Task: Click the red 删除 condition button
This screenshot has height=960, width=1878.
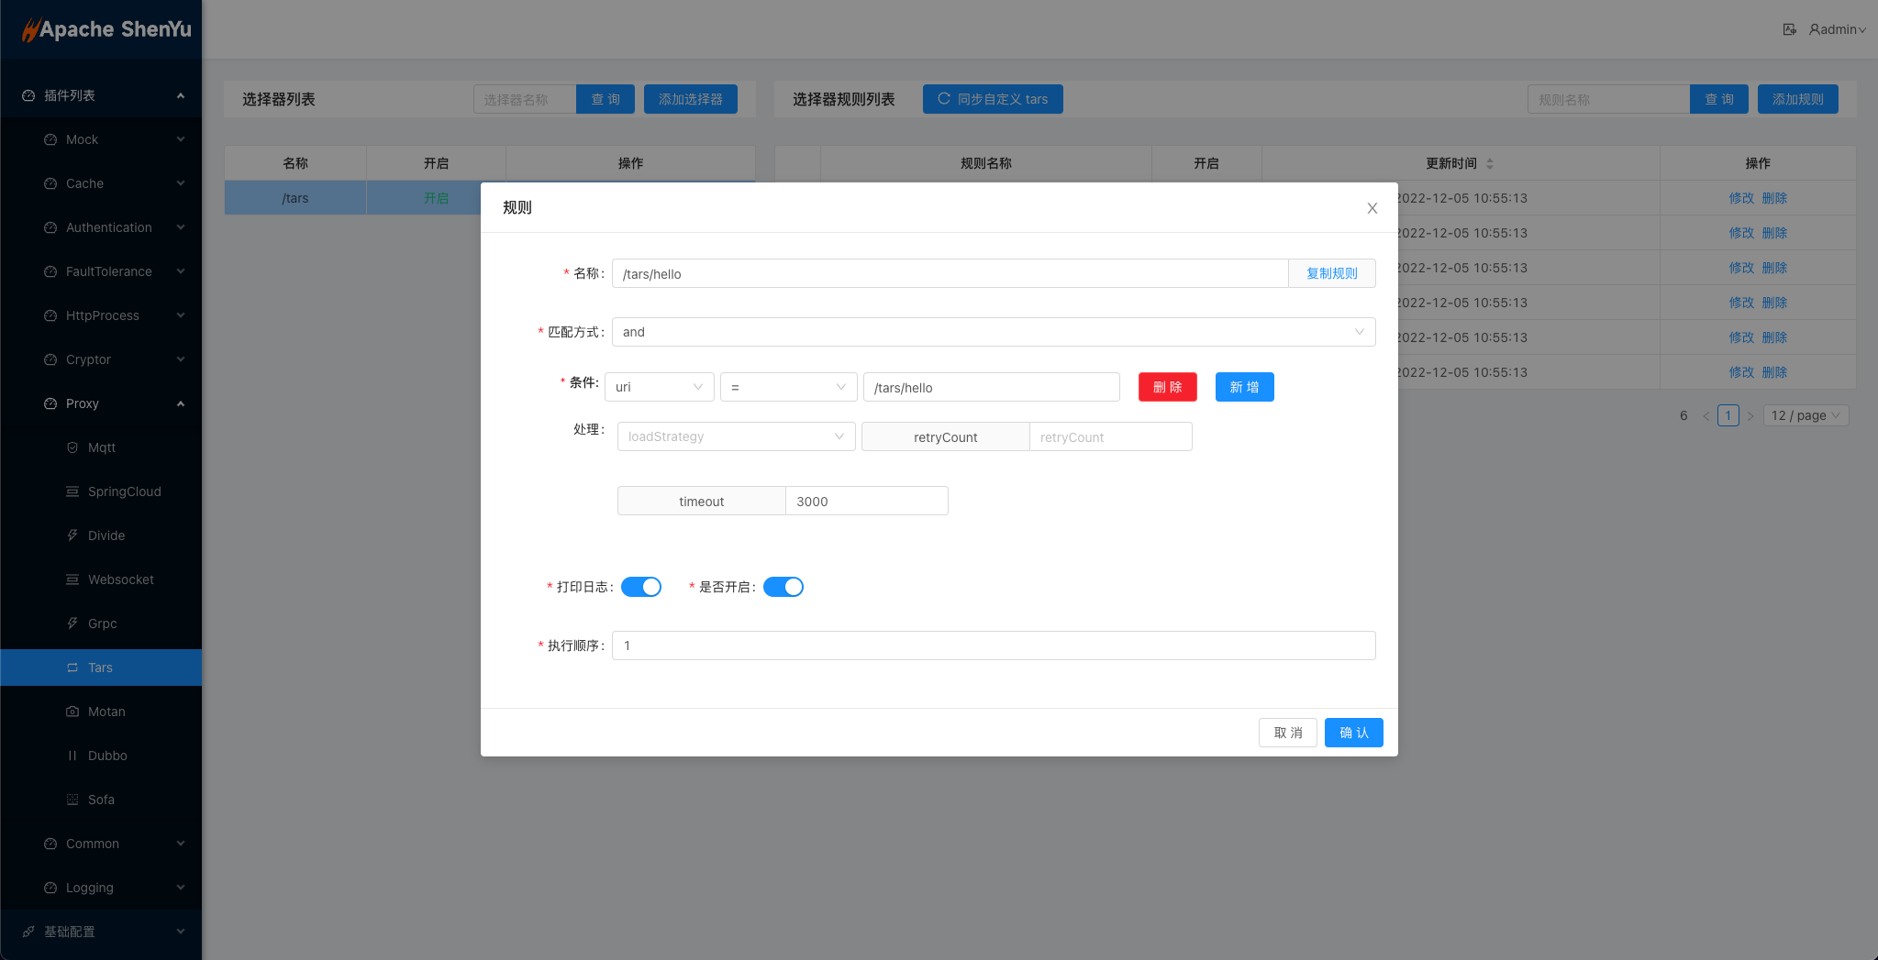Action: (x=1167, y=387)
